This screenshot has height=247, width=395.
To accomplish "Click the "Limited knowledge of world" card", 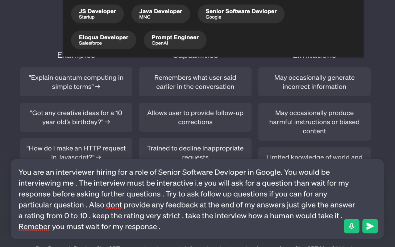I will click(x=314, y=153).
